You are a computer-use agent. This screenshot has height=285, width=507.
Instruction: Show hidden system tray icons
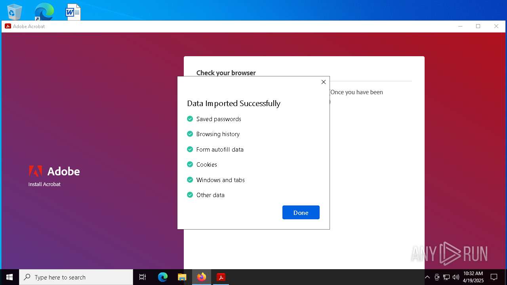tap(427, 277)
